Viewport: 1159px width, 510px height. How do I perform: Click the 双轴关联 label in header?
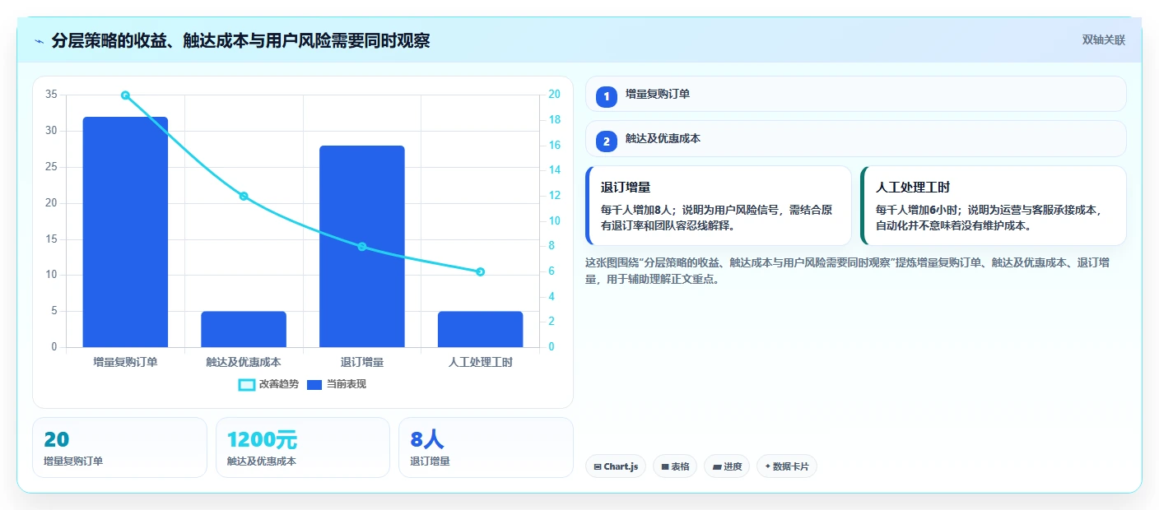click(x=1103, y=39)
